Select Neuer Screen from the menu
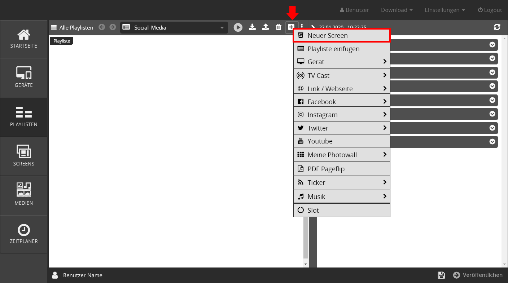The width and height of the screenshot is (508, 283). [342, 36]
